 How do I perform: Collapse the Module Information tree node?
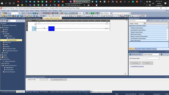(x=2, y=65)
